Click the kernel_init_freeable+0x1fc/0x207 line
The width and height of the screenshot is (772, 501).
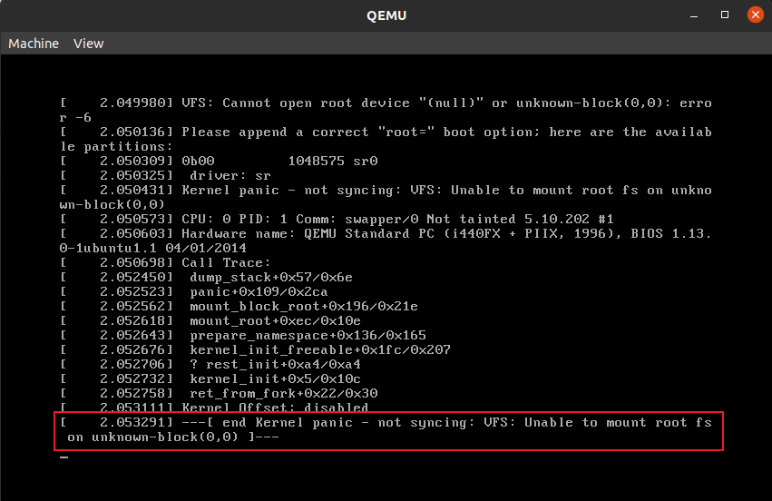click(x=255, y=349)
